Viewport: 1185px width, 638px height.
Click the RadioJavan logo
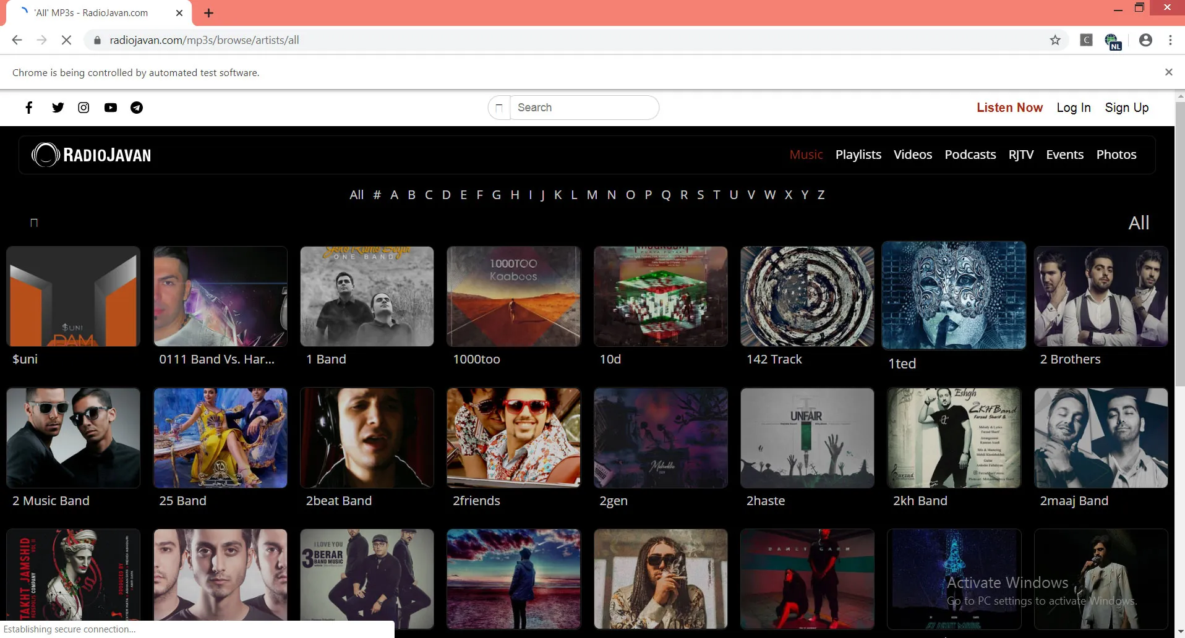pyautogui.click(x=92, y=155)
